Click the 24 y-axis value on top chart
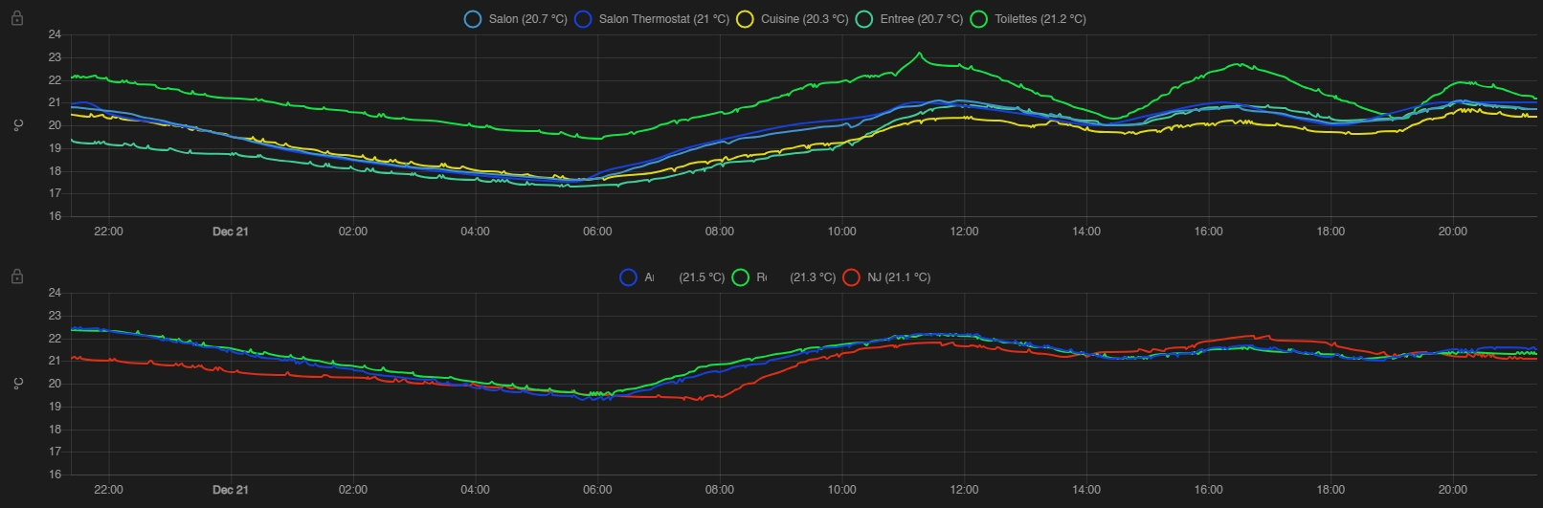The width and height of the screenshot is (1543, 508). pos(55,34)
